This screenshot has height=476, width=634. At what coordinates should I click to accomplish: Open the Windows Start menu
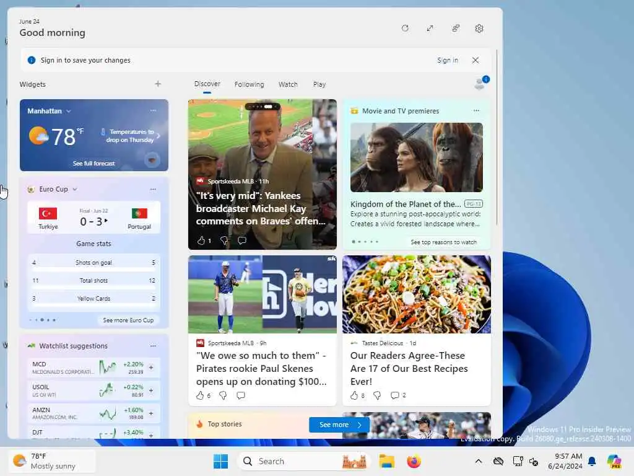(x=220, y=461)
